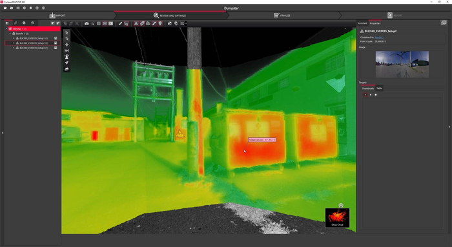The width and height of the screenshot is (452, 247).
Task: Collapse the left panel with edge arrow
Action: 3,133
